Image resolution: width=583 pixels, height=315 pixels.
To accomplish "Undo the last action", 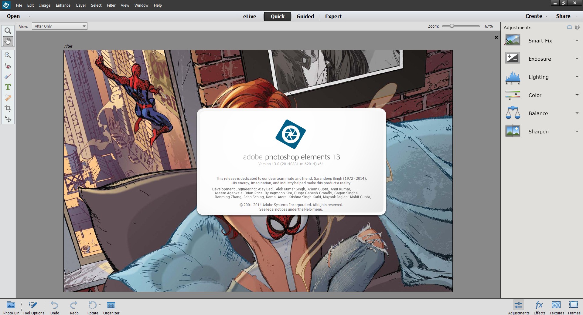I will coord(55,307).
